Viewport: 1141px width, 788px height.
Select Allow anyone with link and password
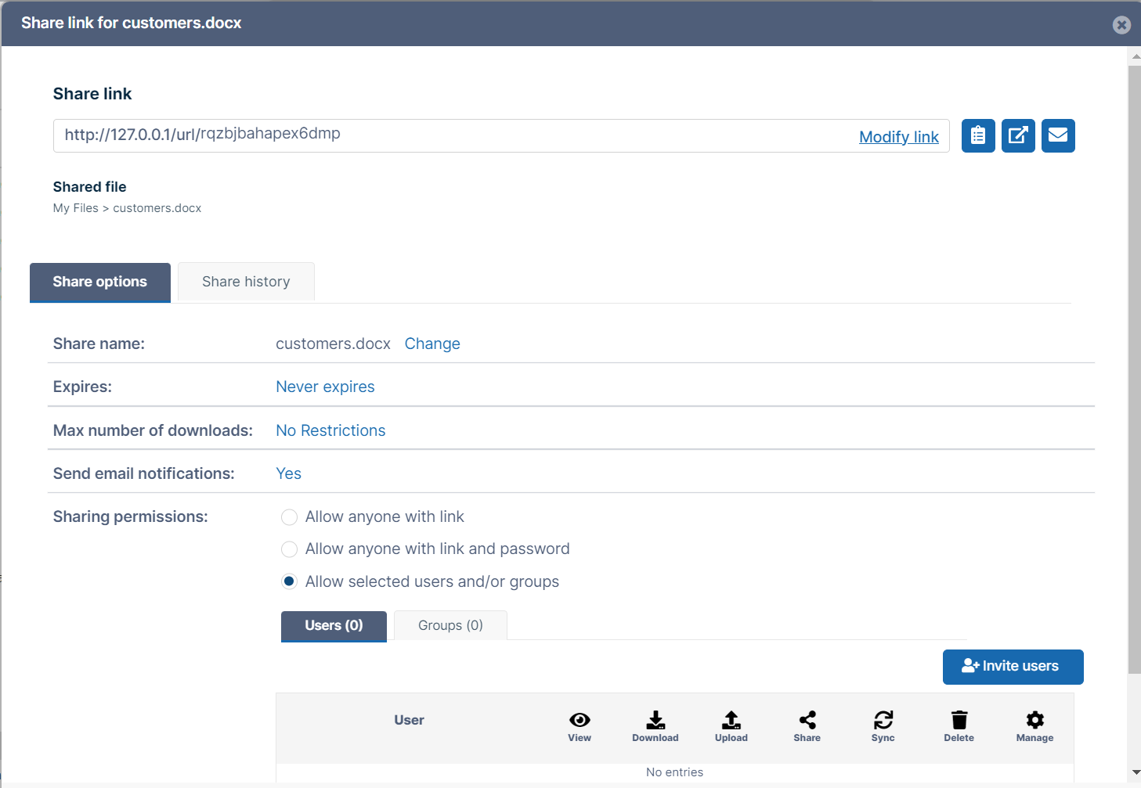point(289,549)
